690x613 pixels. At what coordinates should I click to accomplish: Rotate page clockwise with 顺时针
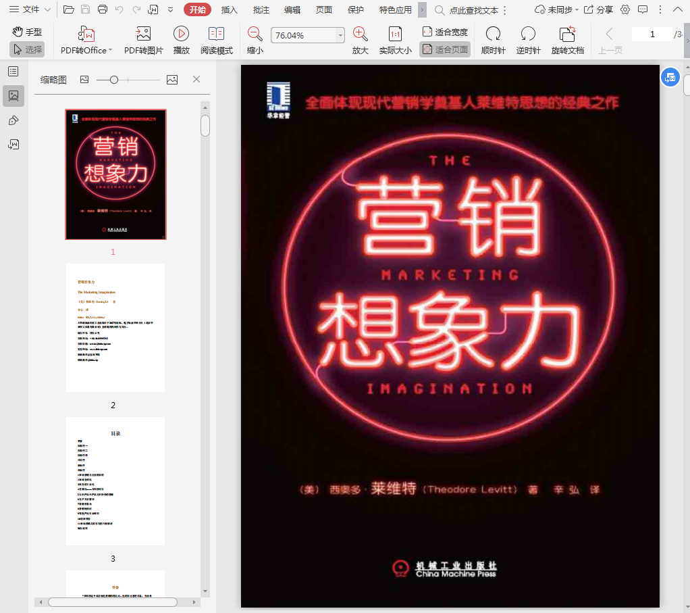pos(493,34)
